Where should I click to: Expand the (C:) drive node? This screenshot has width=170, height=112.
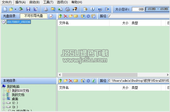click(x=4, y=103)
